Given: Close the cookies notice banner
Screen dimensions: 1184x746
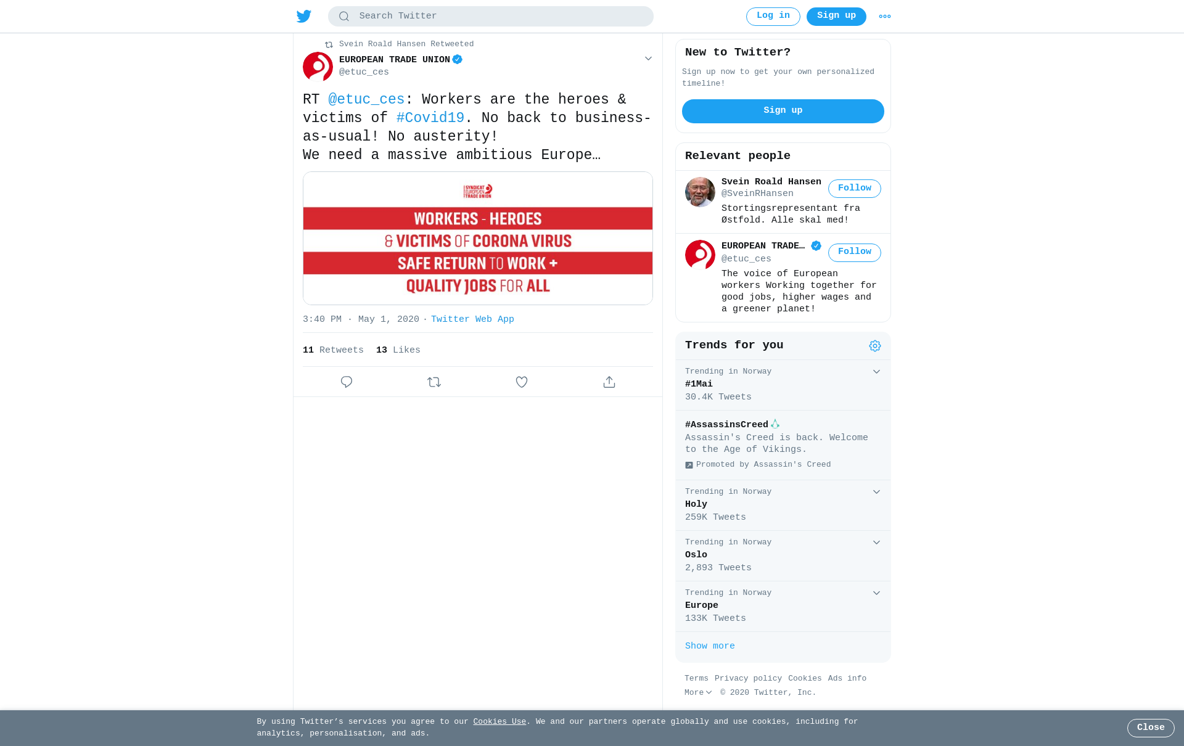Looking at the screenshot, I should point(1151,728).
